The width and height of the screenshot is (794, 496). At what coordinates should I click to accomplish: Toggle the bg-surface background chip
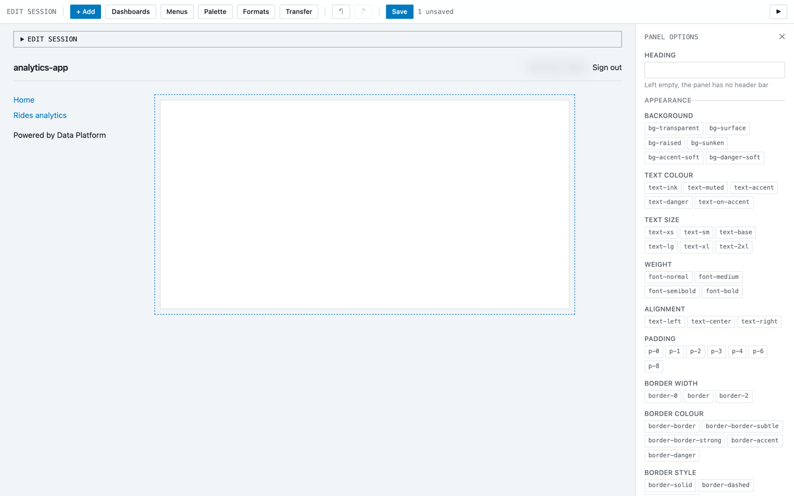[728, 129]
